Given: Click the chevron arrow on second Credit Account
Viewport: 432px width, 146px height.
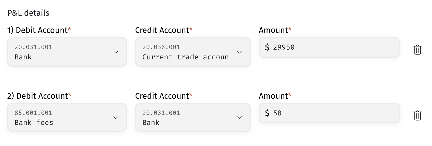Looking at the screenshot, I should point(239,118).
